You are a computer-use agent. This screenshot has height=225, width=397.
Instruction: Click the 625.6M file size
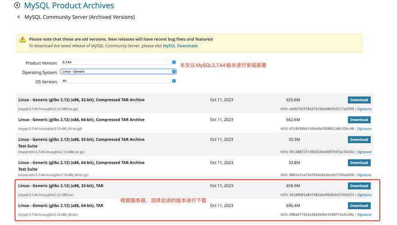pyautogui.click(x=293, y=100)
